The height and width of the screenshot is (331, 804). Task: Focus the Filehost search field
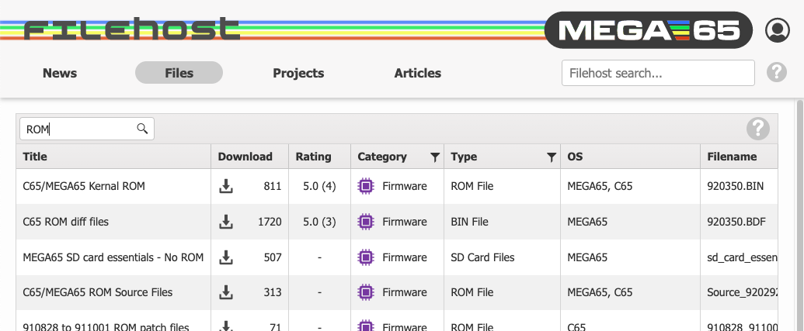(658, 73)
